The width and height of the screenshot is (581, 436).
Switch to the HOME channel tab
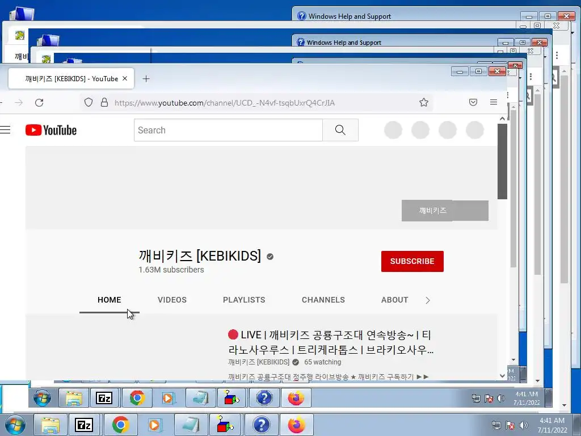click(110, 300)
